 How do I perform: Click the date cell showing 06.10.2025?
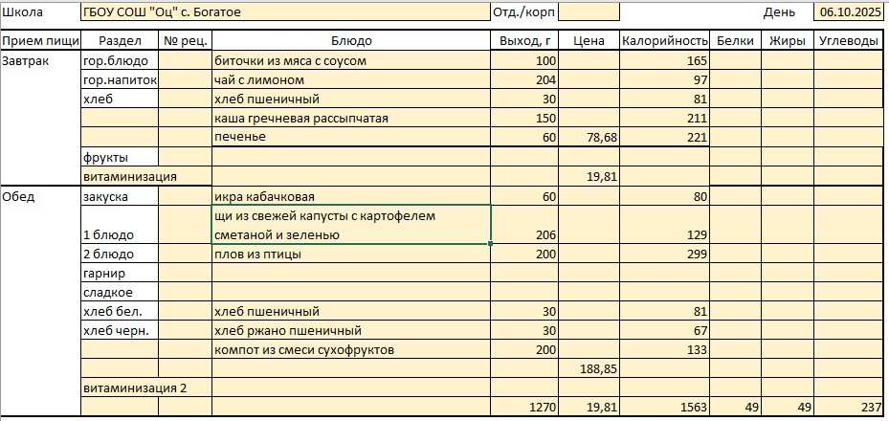pyautogui.click(x=849, y=12)
